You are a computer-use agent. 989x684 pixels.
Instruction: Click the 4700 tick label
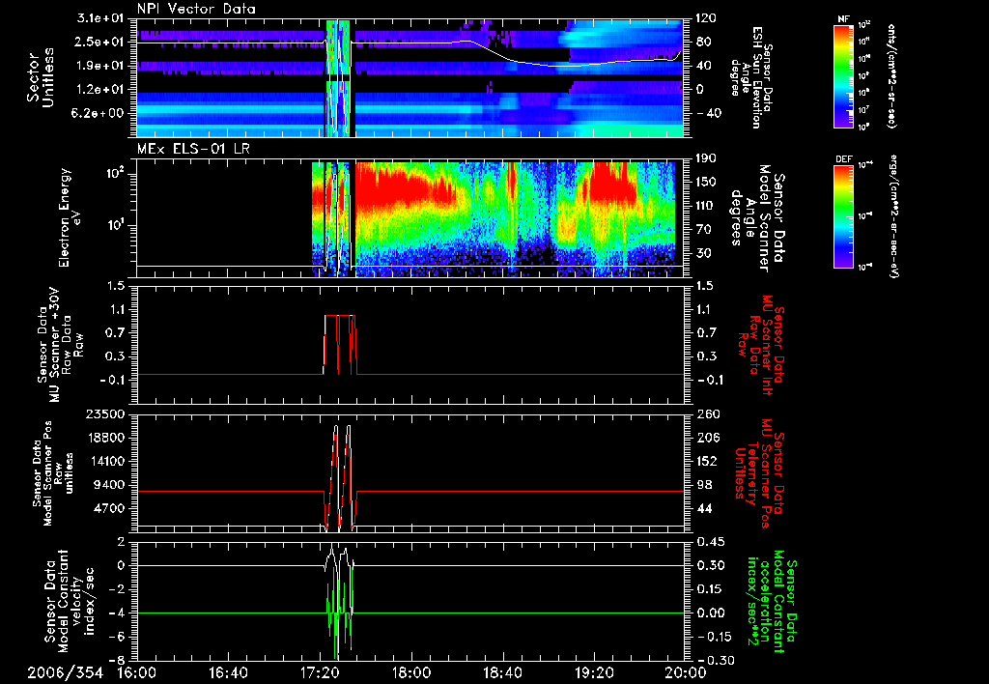[x=109, y=508]
